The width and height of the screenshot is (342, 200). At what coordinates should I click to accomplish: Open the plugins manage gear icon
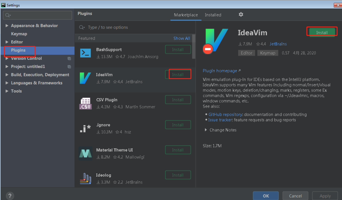241,15
